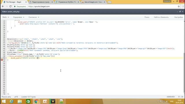Close the Управление MySQL tab
Viewport: 185px width, 104px height.
point(78,2)
